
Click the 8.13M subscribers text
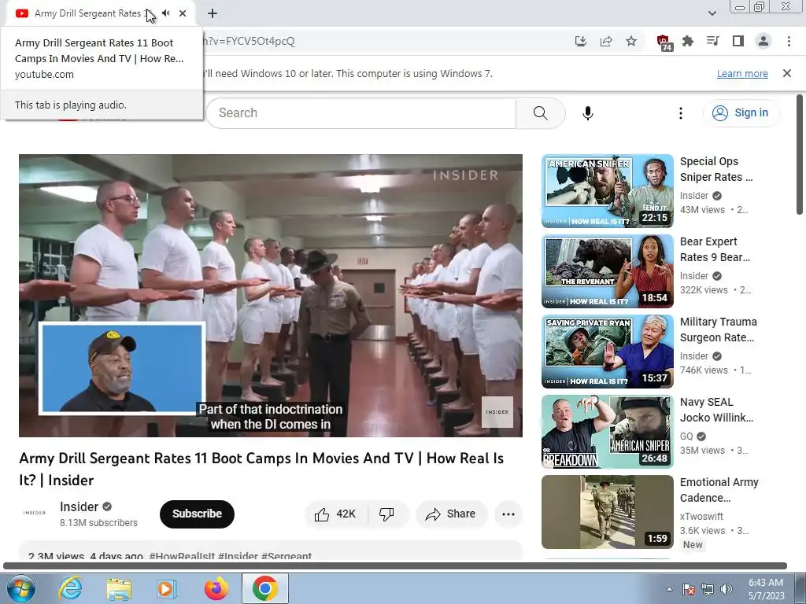coord(98,523)
